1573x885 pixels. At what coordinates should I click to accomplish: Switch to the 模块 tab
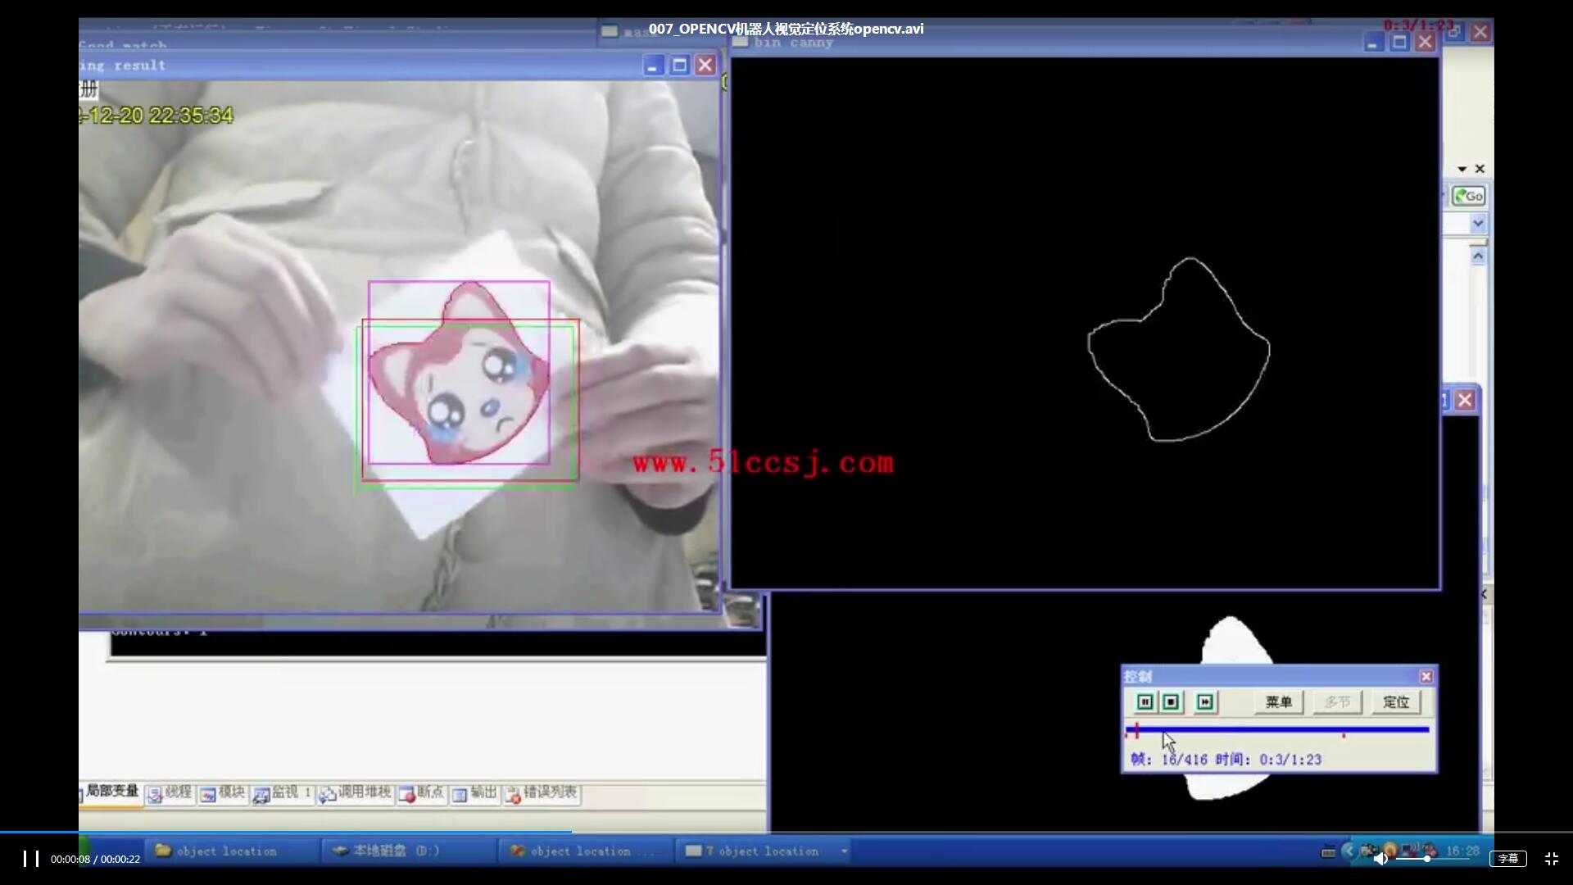pos(223,792)
